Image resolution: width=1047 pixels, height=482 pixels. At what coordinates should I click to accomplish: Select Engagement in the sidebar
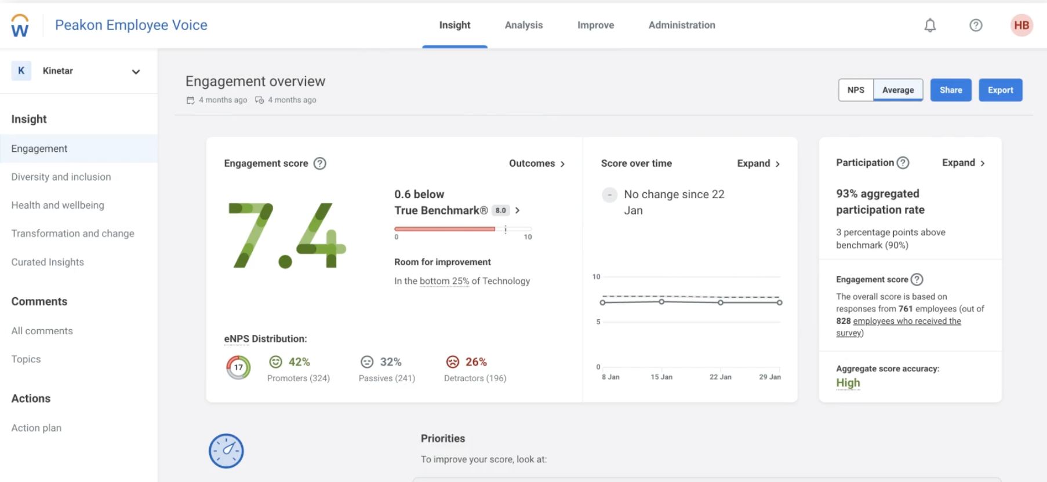click(x=79, y=149)
